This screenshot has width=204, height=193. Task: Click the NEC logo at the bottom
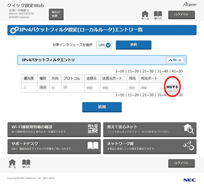click(190, 180)
